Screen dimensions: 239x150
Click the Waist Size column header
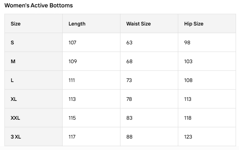pyautogui.click(x=138, y=24)
